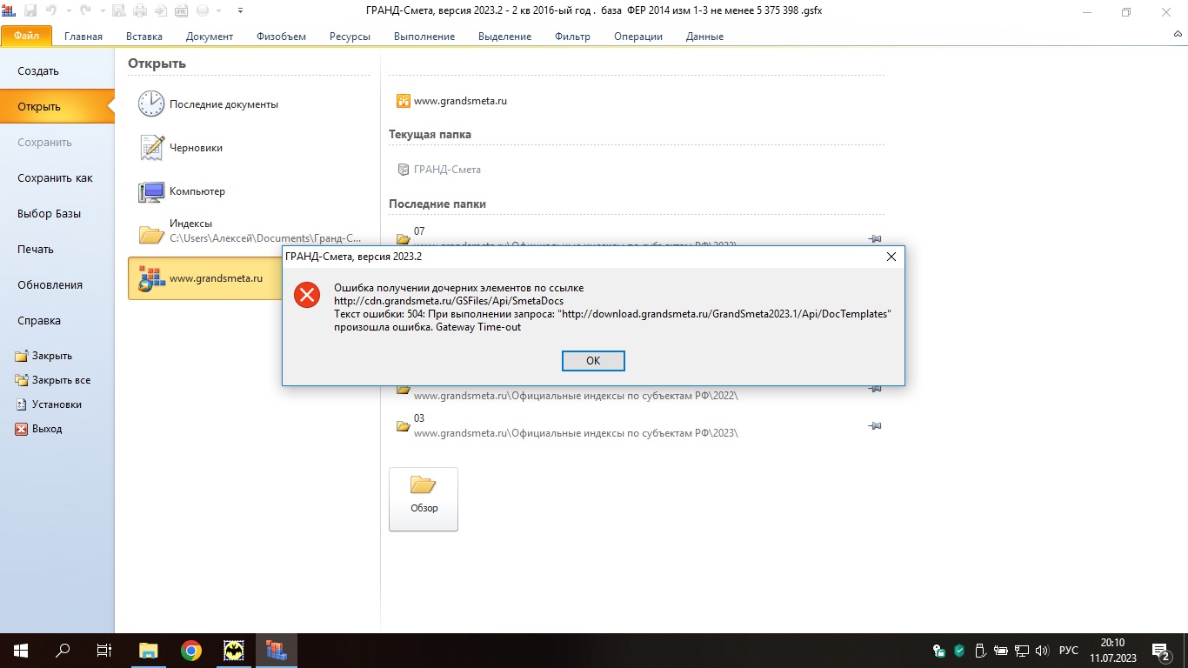The height and width of the screenshot is (668, 1188).
Task: Open the Windows Start menu
Action: [20, 651]
